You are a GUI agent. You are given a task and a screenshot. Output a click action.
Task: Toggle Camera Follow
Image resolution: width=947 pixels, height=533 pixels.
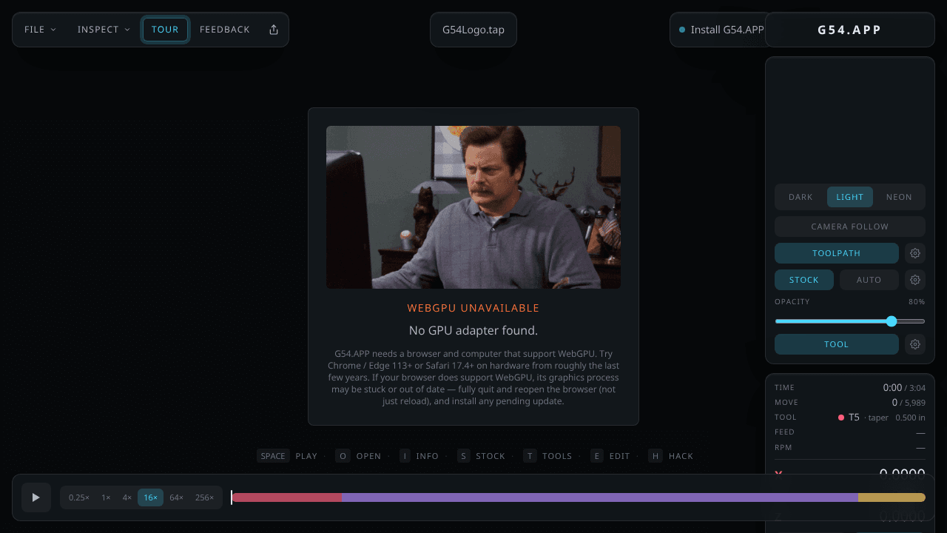(x=850, y=227)
